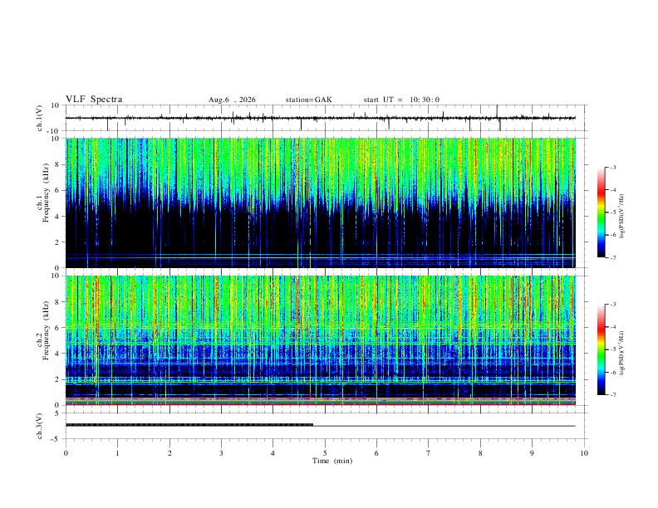The width and height of the screenshot is (658, 508).
Task: Click the 9 minute tick on time axis
Action: [532, 453]
